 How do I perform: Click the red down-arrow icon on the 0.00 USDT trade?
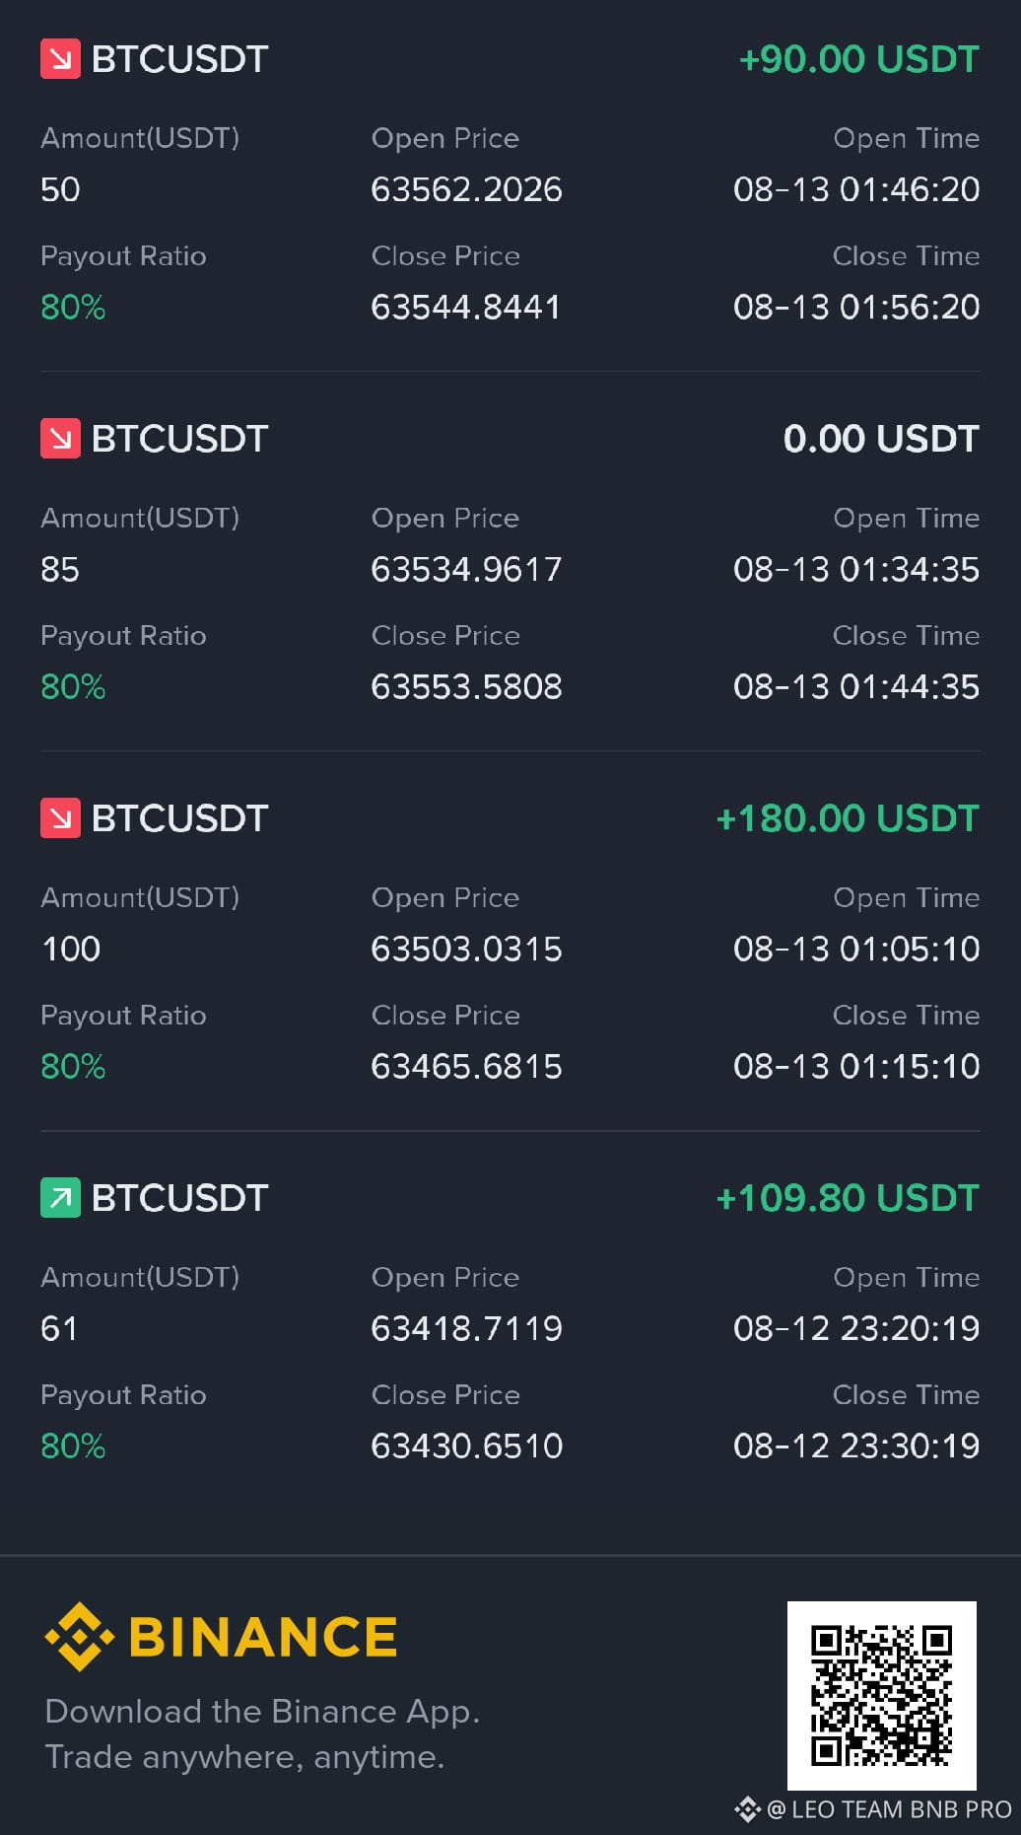[x=60, y=439]
